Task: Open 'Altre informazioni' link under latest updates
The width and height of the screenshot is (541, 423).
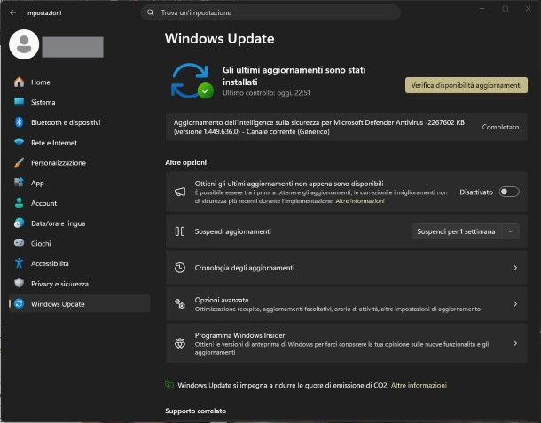Action: coord(359,200)
